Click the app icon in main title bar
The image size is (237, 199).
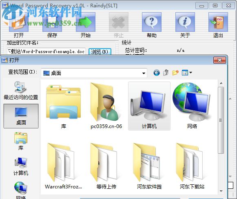click(x=5, y=5)
